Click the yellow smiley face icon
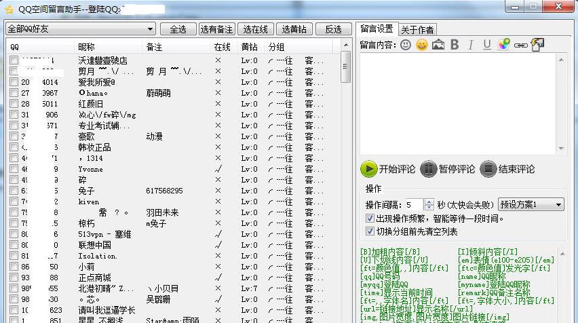Image resolution: width=578 pixels, height=323 pixels. point(422,45)
